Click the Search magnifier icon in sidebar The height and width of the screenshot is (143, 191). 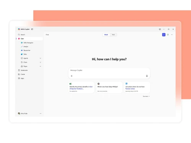pyautogui.click(x=19, y=35)
